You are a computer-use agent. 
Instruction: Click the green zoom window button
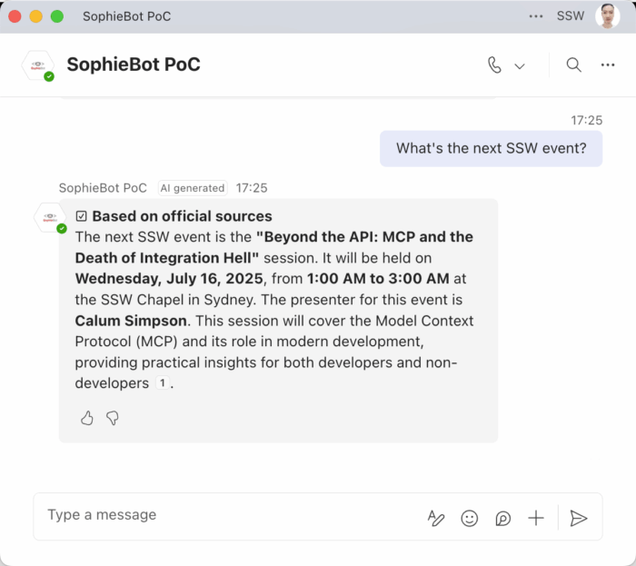56,16
